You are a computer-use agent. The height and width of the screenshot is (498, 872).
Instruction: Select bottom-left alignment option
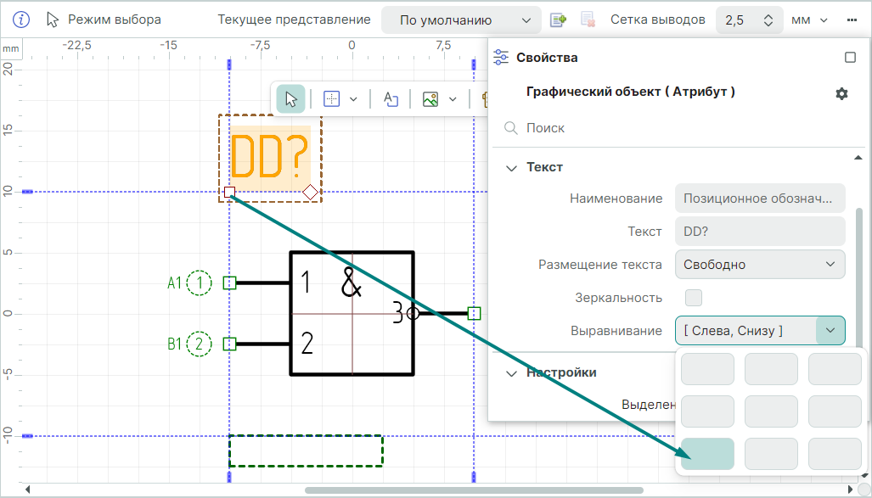(707, 454)
